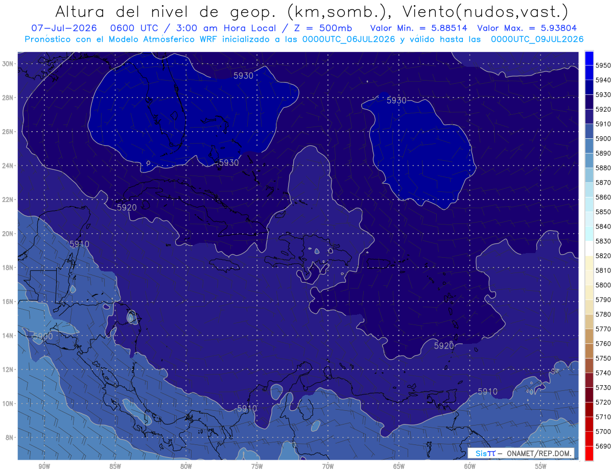Click the 26N latitude axis label
The width and height of the screenshot is (613, 473).
click(x=8, y=132)
